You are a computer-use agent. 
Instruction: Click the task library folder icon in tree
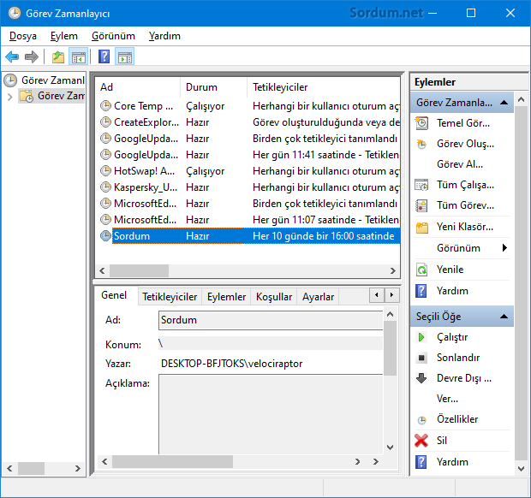point(27,96)
